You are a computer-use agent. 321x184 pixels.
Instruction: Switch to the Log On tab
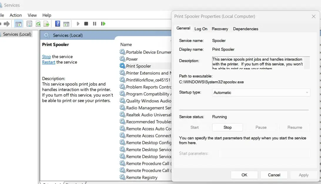[201, 29]
